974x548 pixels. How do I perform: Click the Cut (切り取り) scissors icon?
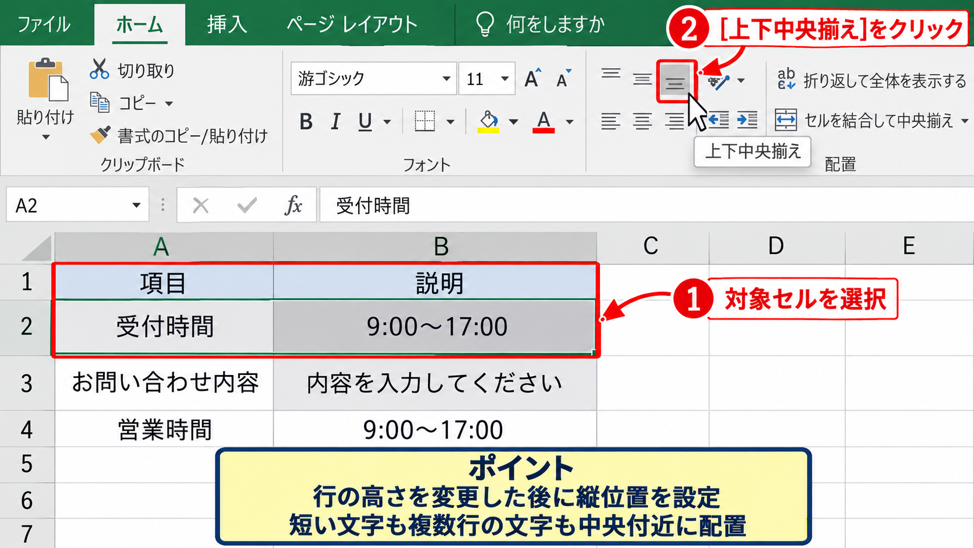99,69
